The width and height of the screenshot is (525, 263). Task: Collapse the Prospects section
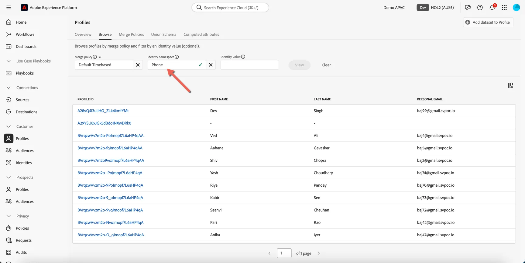9,177
